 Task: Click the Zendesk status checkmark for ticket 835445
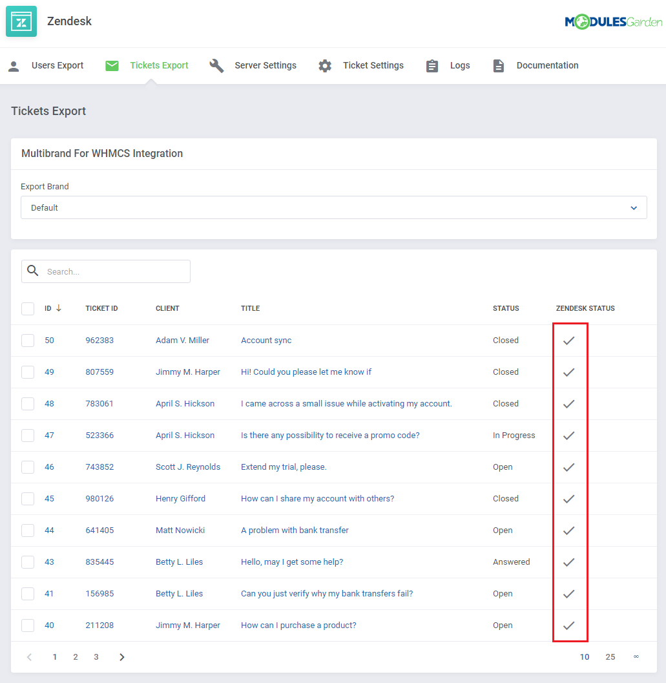click(x=569, y=562)
